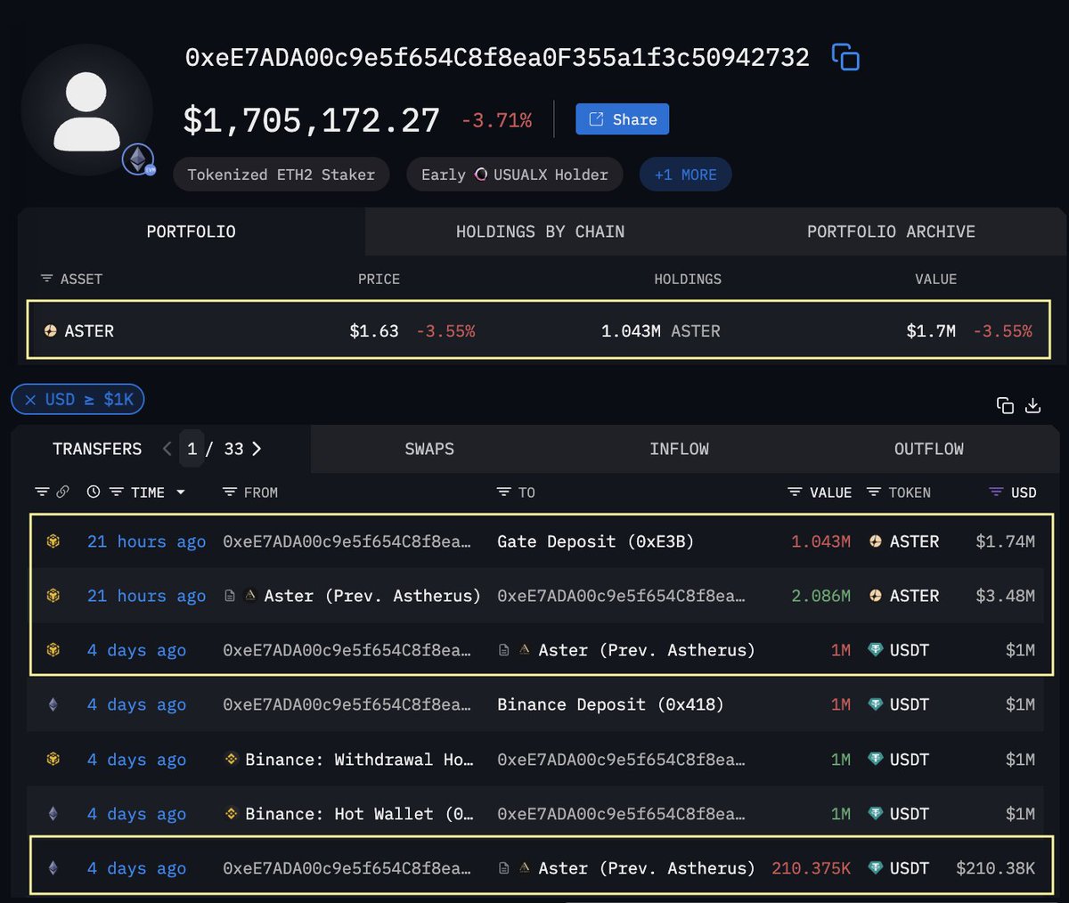Click the 2.086M transfer value
Image resolution: width=1069 pixels, height=903 pixels.
point(820,596)
